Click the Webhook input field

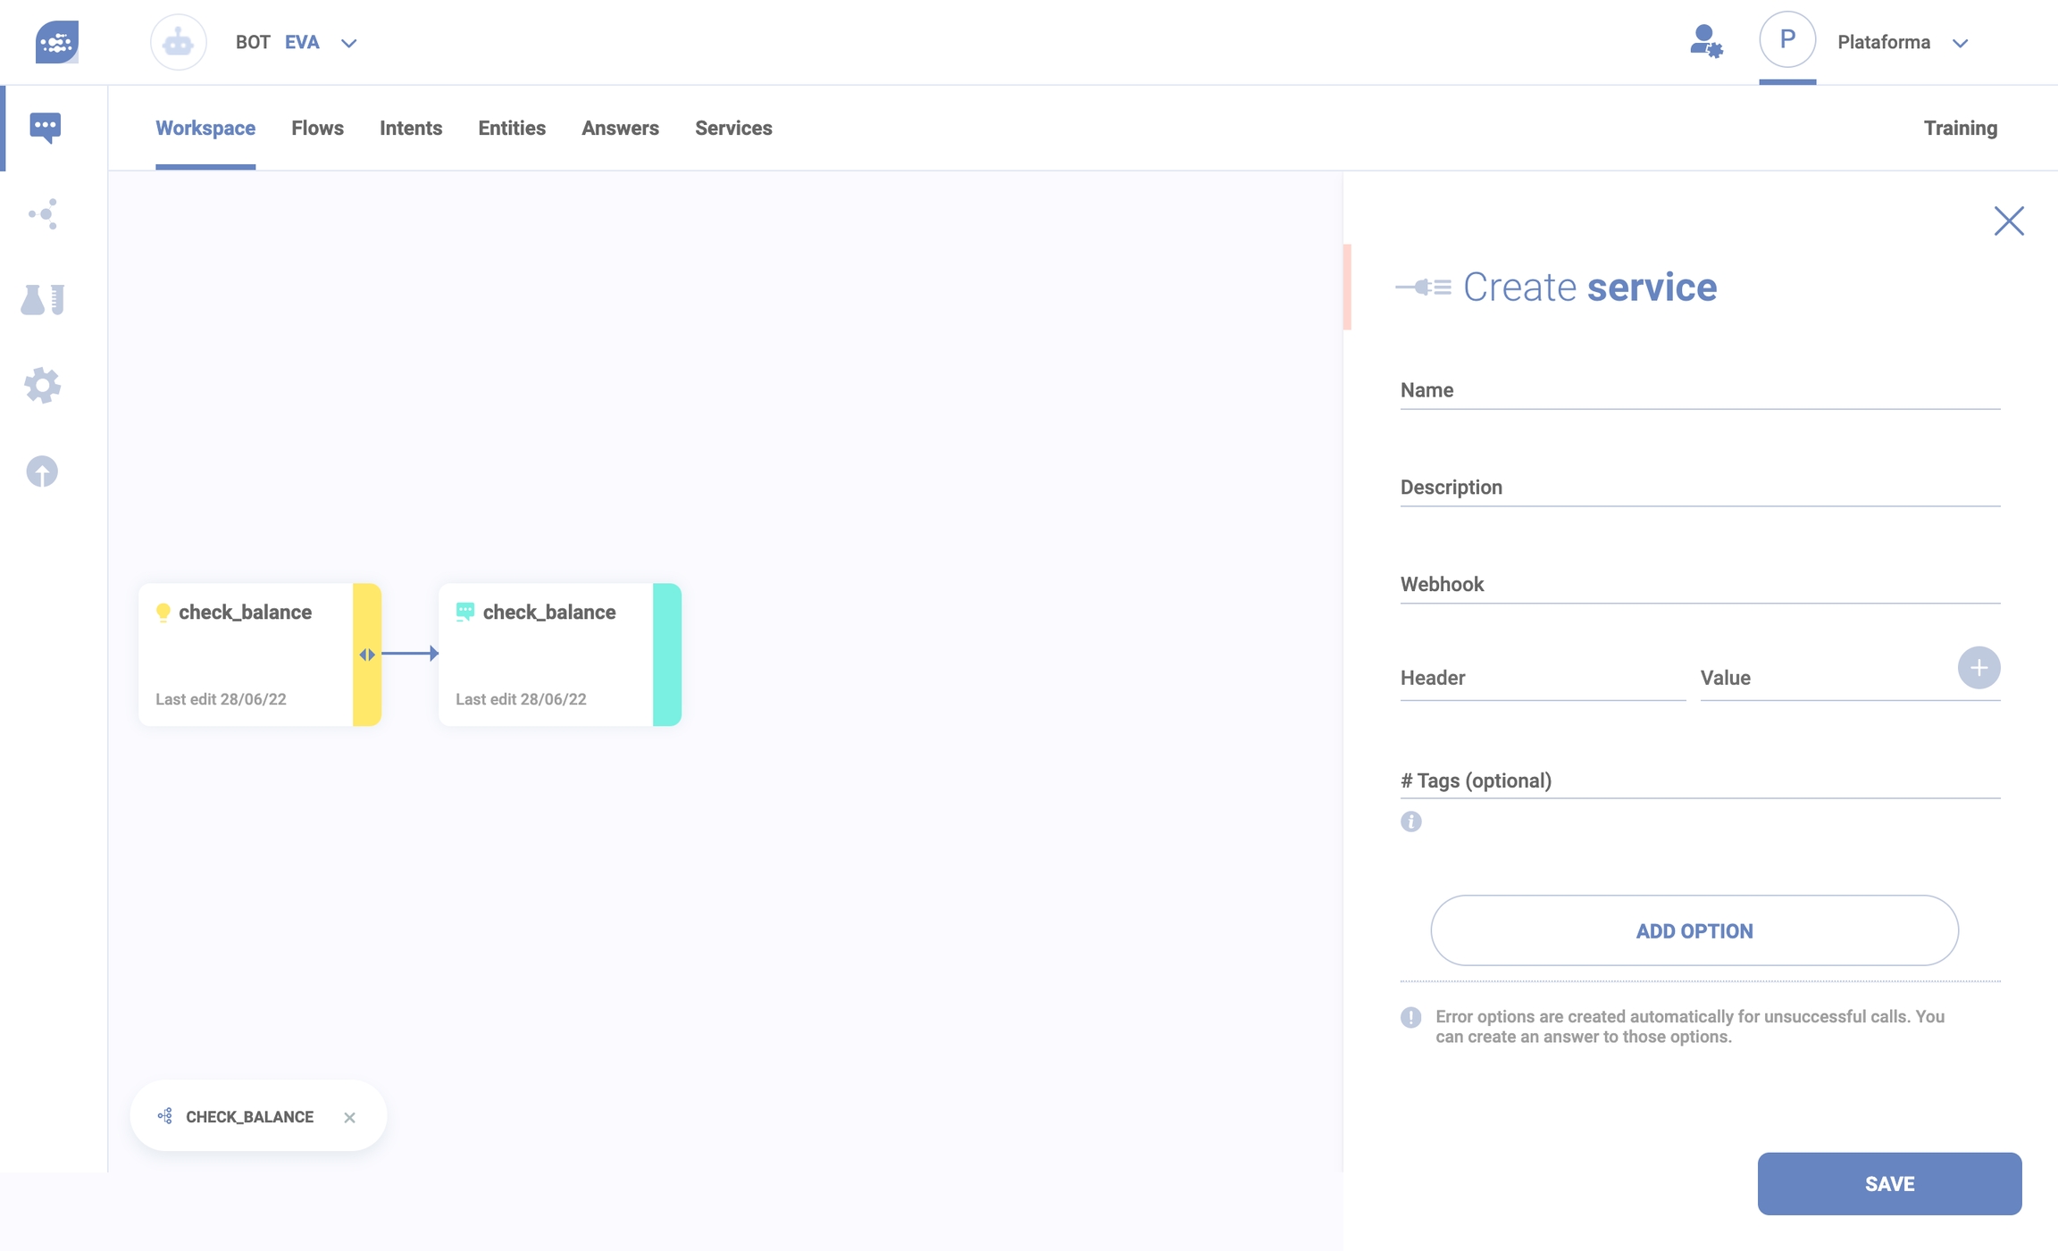1699,584
